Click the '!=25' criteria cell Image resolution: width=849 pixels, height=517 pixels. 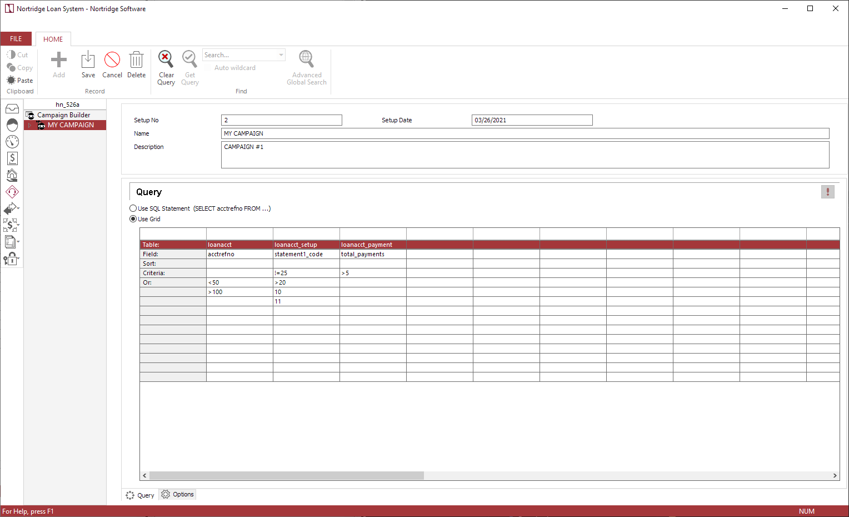click(x=306, y=273)
